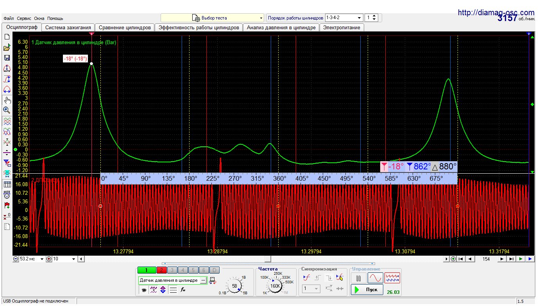The image size is (540, 306).
Task: Open sensor selection ellipsis button
Action: 203,280
